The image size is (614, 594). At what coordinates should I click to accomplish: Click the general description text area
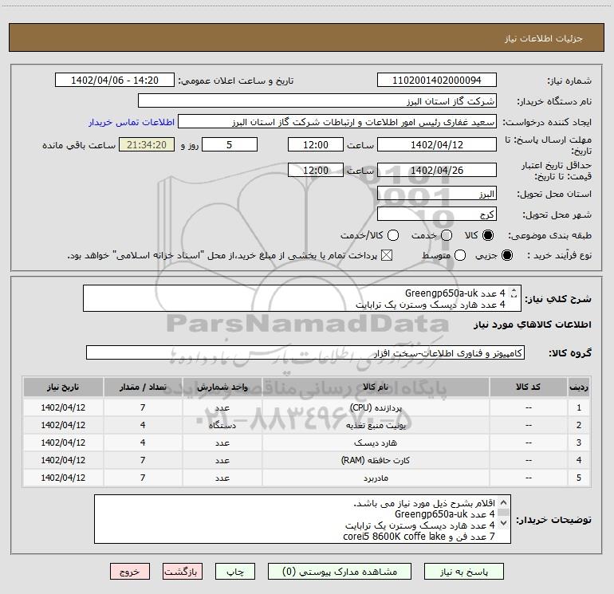click(302, 298)
